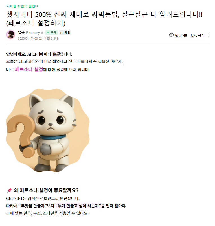Open the three-dot more options menu
Viewport: 215px width, 226px height.
pos(209,35)
